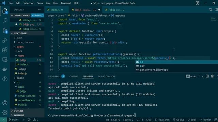Click the Spaces: 2 indentation status item
Screen dimensions: 218x122
click(128, 120)
